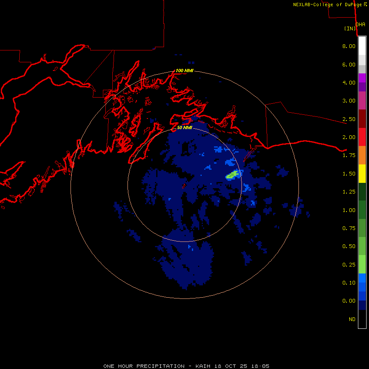Click the 0.50 legend value
Image resolution: width=369 pixels, height=369 pixels.
point(349,246)
